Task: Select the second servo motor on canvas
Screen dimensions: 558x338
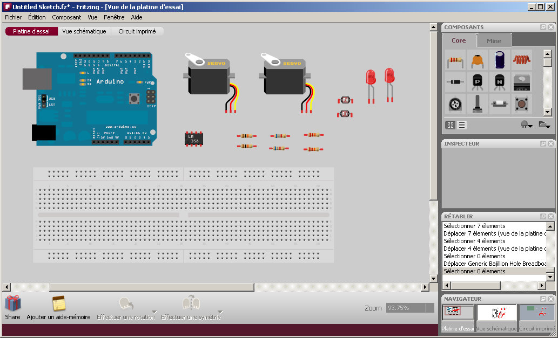Action: [x=286, y=82]
